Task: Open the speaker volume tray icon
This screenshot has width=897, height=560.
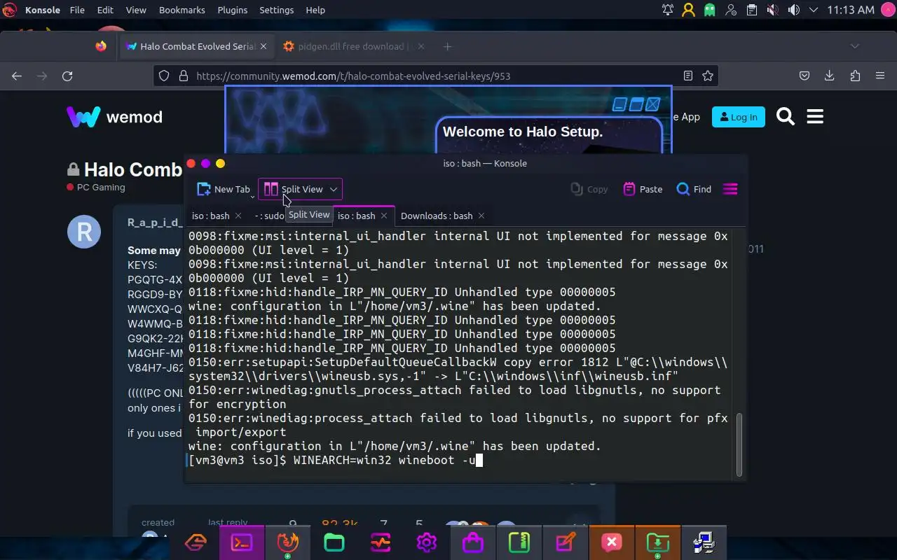Action: click(793, 10)
